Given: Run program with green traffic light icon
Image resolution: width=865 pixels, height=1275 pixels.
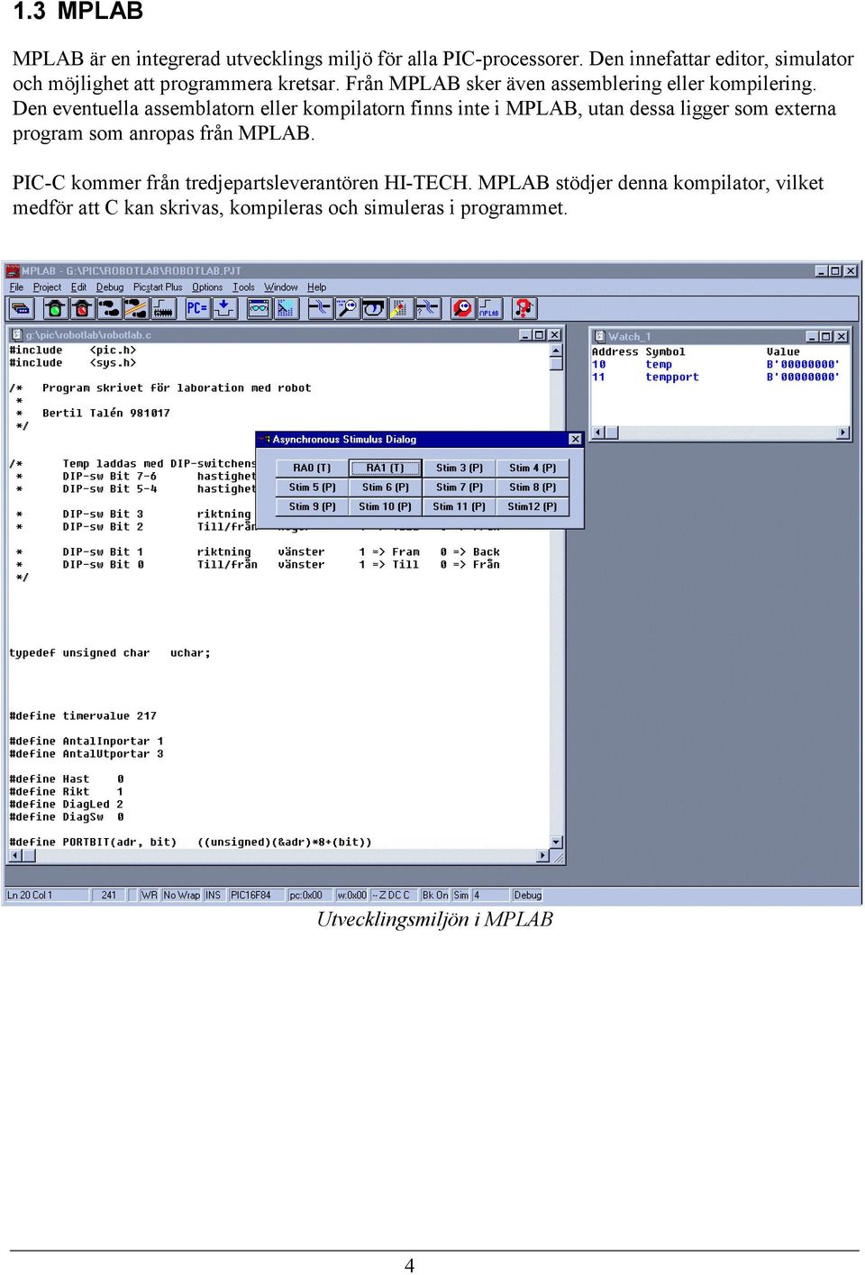Looking at the screenshot, I should pos(55,309).
